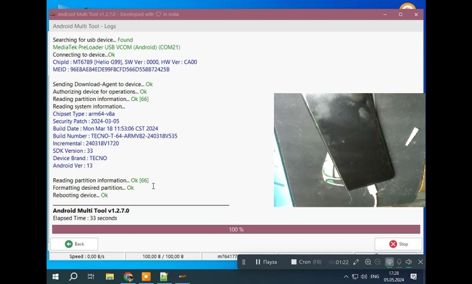
Task: Click 'Build Number : TECNO-T-64-ARMV82' line
Action: [115, 136]
